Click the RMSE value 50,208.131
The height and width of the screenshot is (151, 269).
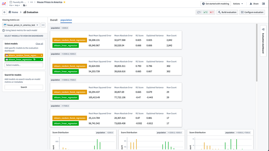pos(94,40)
